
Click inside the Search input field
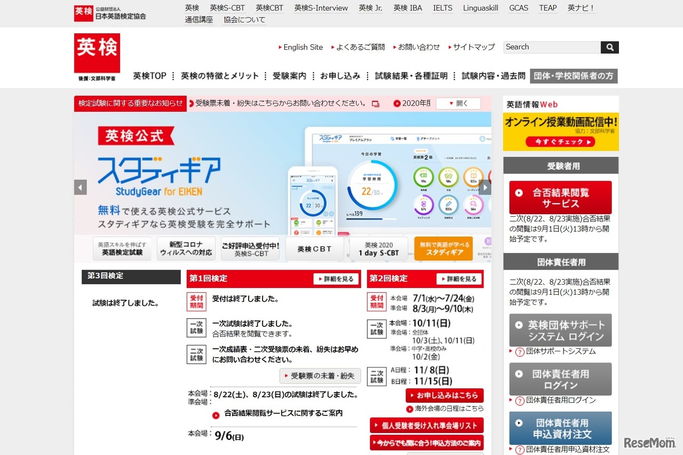click(x=552, y=47)
